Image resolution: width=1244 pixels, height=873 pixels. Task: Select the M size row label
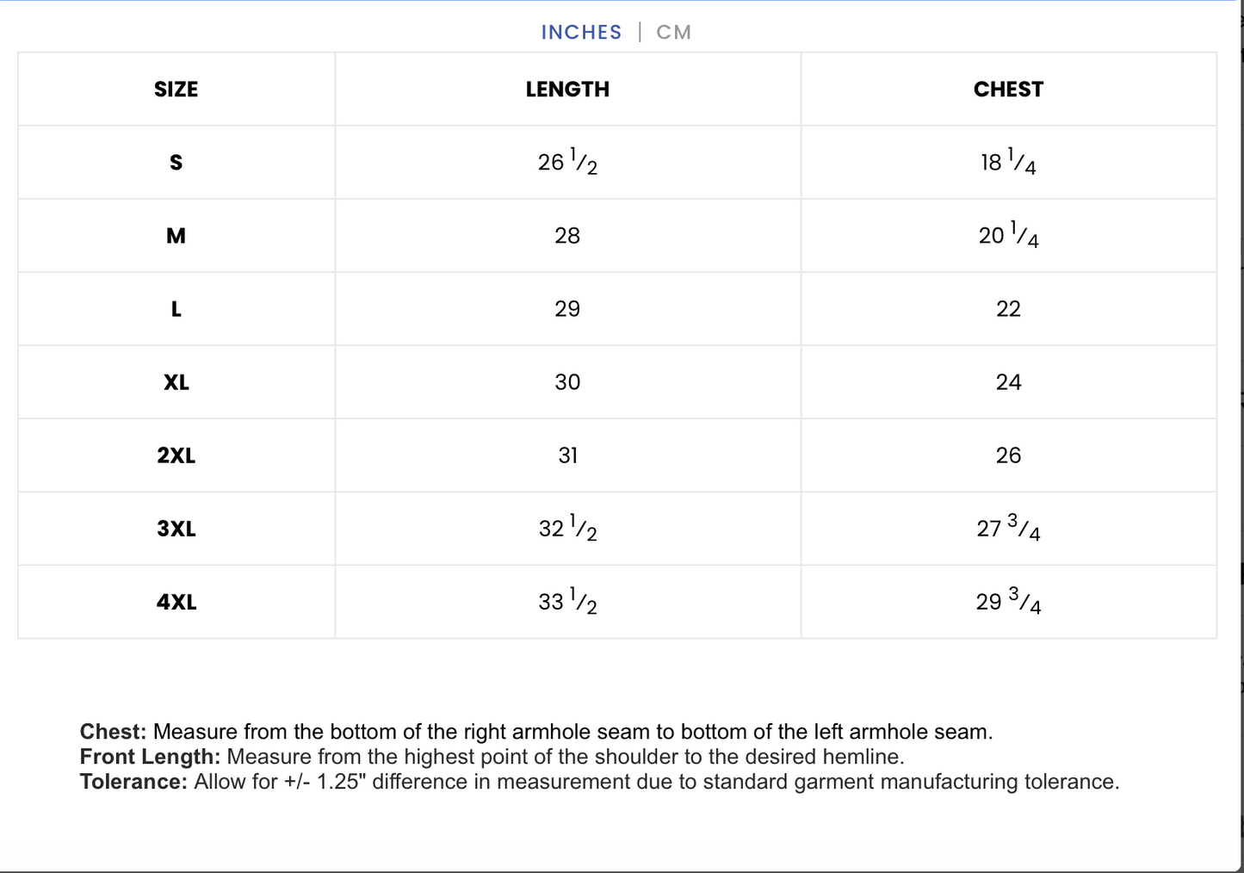coord(176,236)
